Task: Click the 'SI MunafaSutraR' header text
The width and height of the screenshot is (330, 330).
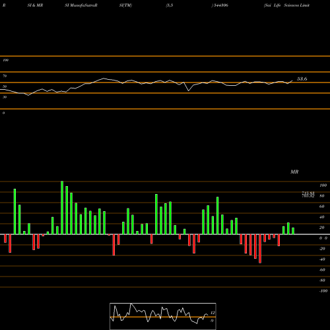Action: tap(81, 5)
